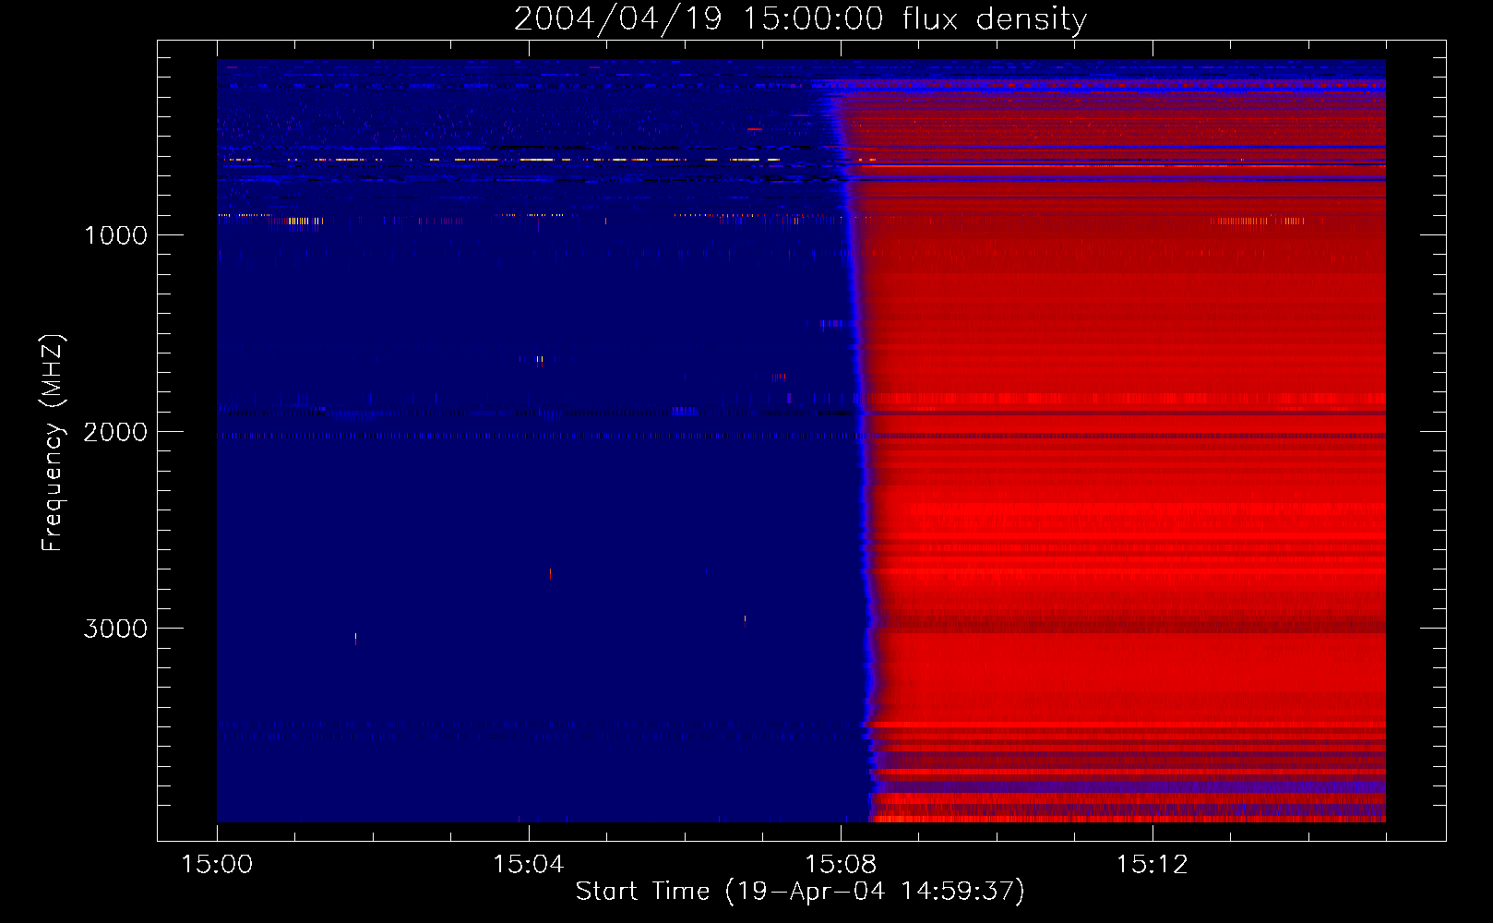The image size is (1493, 923).
Task: Click the 'Frequency (MHZ)' axis label
Action: (x=52, y=443)
